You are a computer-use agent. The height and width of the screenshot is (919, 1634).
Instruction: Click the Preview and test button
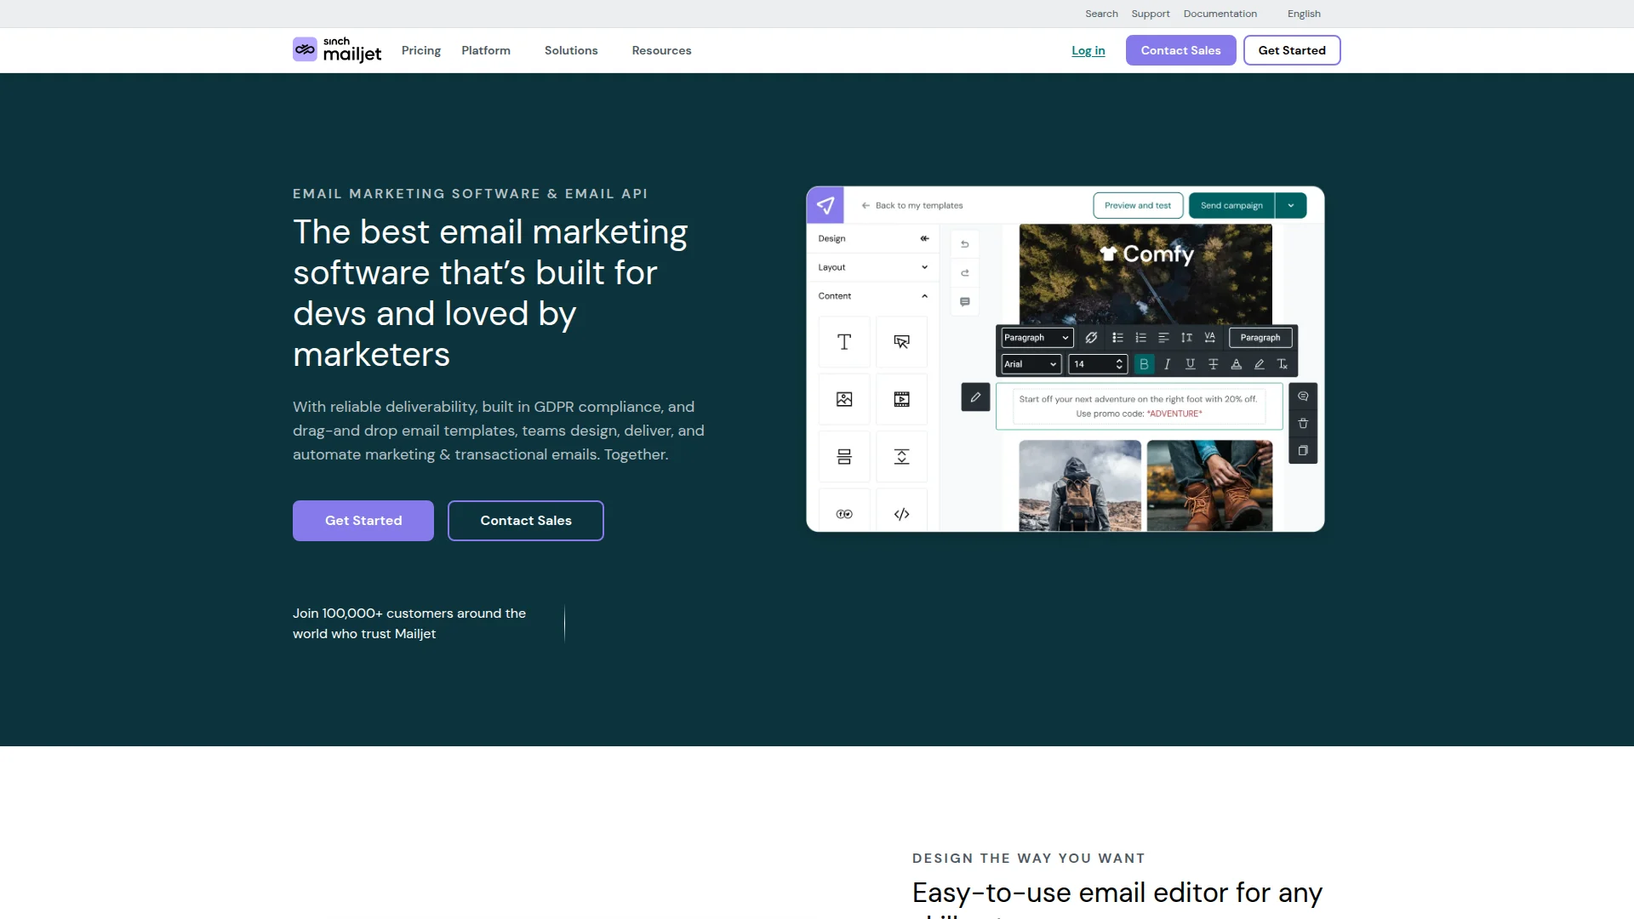click(1138, 205)
